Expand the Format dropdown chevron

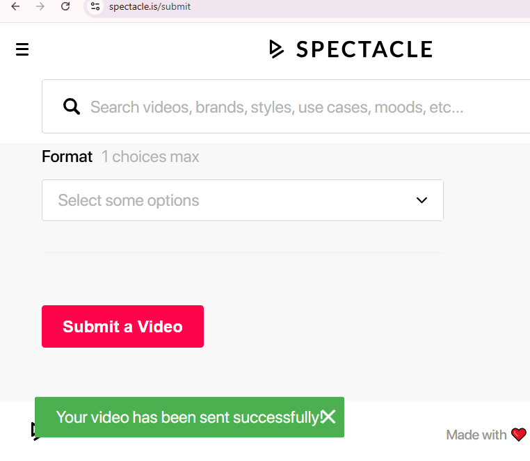point(421,200)
